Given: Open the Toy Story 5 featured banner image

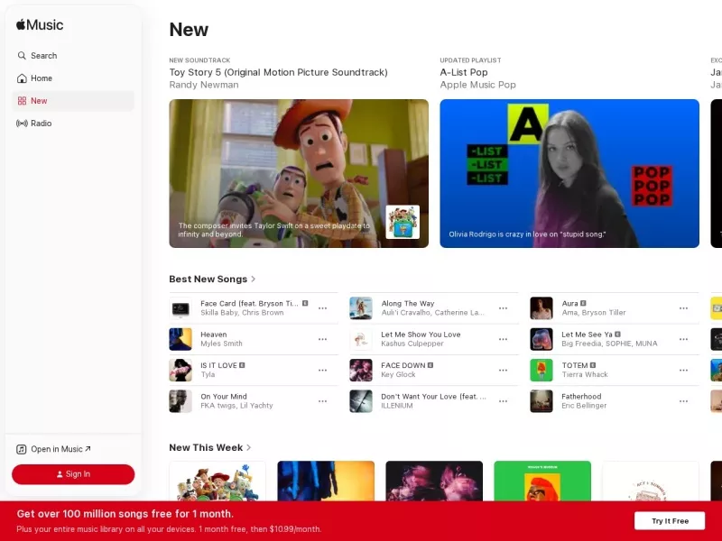Looking at the screenshot, I should click(299, 173).
